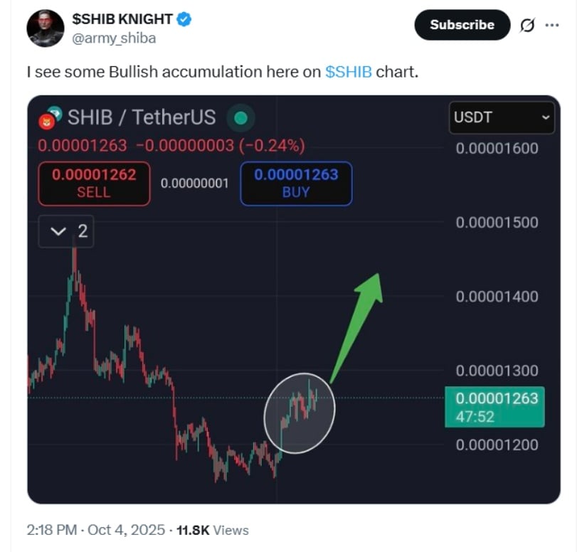Image resolution: width=587 pixels, height=552 pixels.
Task: Click the 0.00001263 BUY button
Action: click(296, 183)
